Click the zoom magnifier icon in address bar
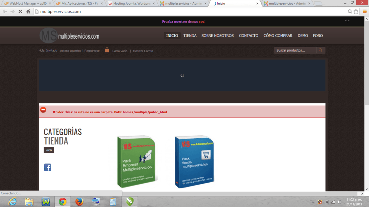 (x=350, y=11)
